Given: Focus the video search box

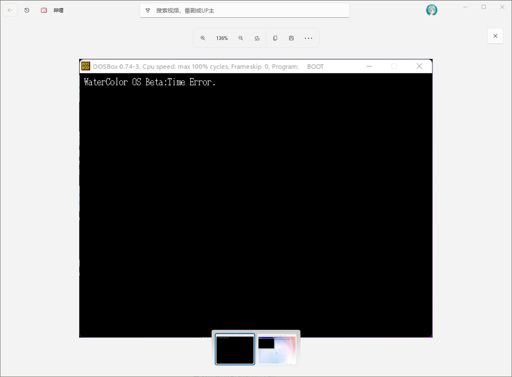Looking at the screenshot, I should [250, 10].
